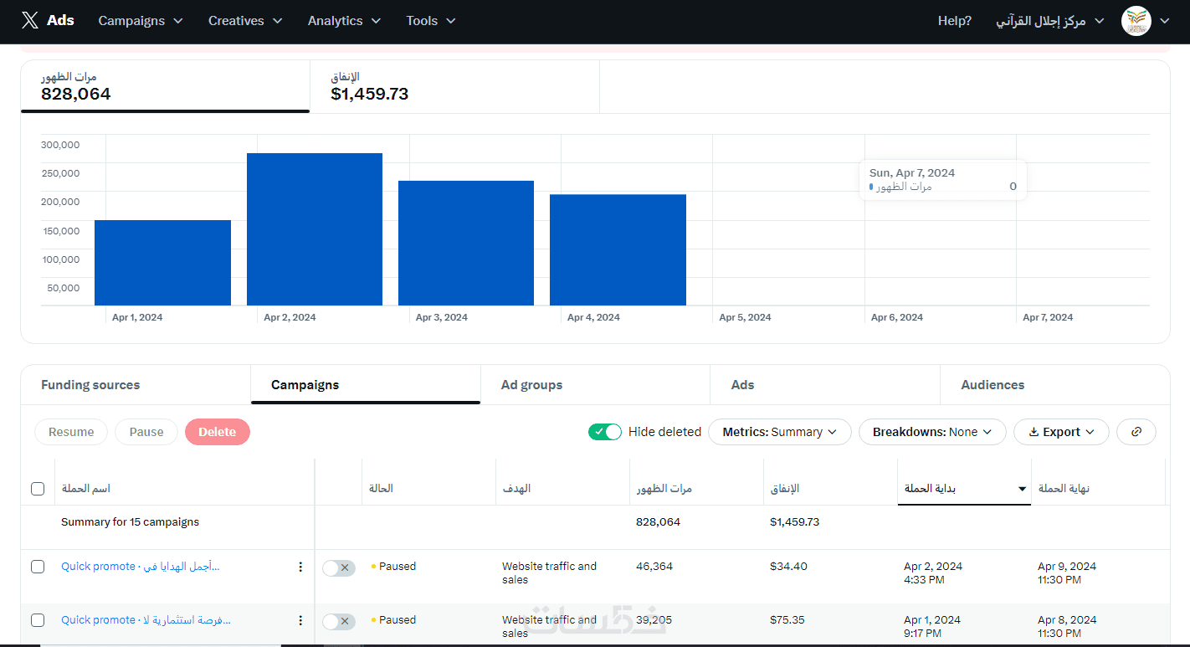This screenshot has height=647, width=1190.
Task: Click the 39,205 impressions cell
Action: (x=654, y=620)
